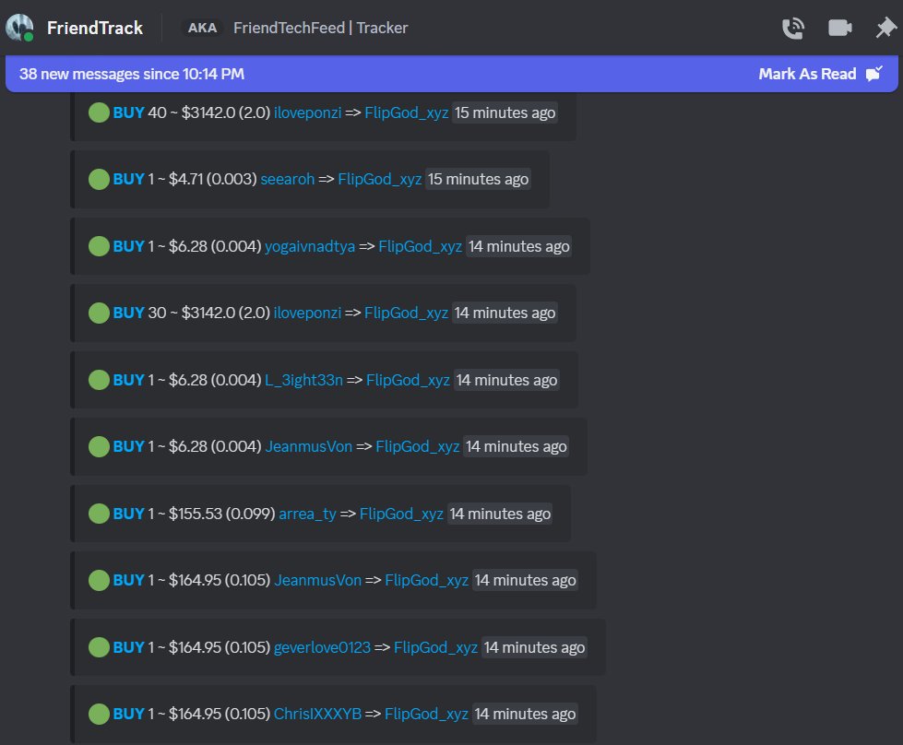Click the green BUY circle on arrea_ty's trade
Viewport: 903px width, 745px height.
pyautogui.click(x=99, y=514)
